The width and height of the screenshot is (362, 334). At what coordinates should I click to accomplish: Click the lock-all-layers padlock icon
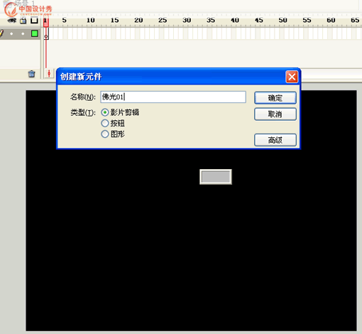(23, 21)
